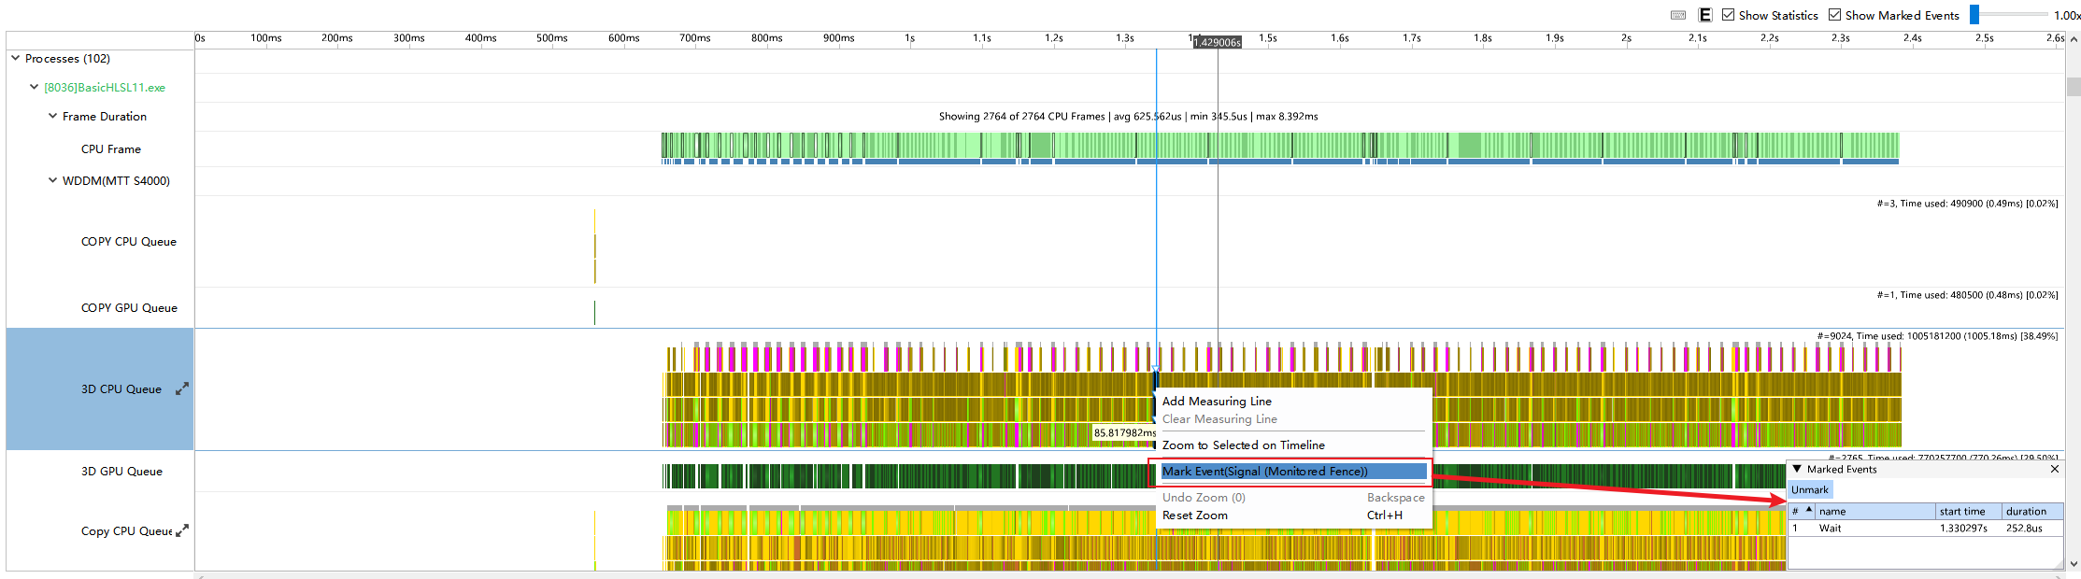Sort marked events by number column
This screenshot has width=2081, height=579.
click(x=1802, y=511)
